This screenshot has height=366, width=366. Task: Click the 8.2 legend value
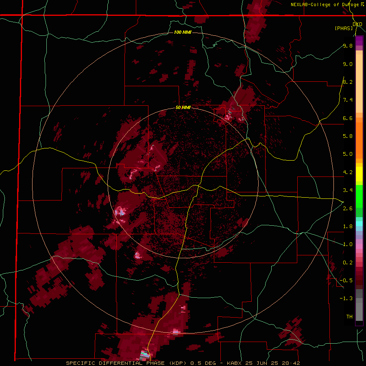pyautogui.click(x=348, y=82)
